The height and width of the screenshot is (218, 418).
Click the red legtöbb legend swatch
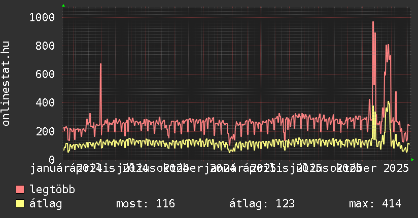[20, 190]
